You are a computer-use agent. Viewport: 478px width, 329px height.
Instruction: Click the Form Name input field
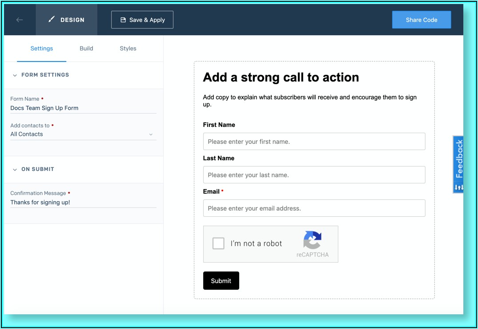point(83,108)
